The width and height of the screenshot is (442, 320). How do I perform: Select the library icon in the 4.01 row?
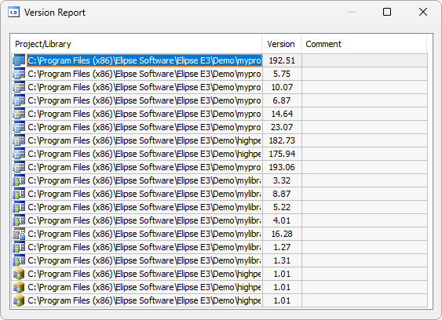[19, 220]
